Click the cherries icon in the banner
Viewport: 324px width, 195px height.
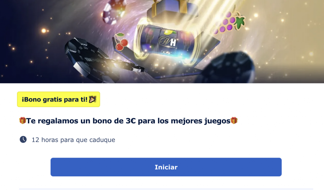(x=121, y=42)
